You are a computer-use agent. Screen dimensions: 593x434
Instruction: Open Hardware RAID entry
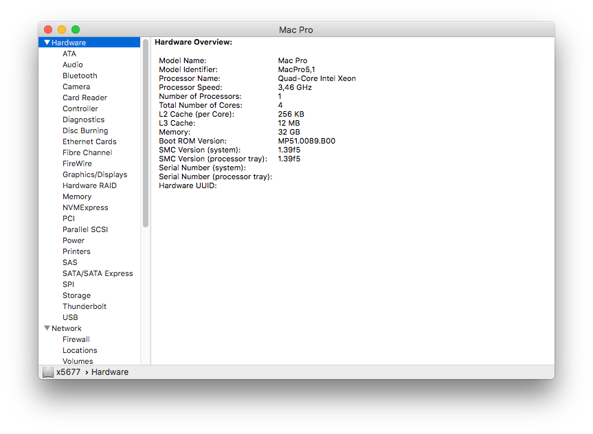(x=89, y=185)
